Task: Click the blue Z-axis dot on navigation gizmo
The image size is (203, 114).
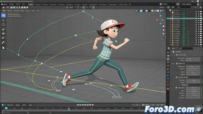Action: [160, 16]
